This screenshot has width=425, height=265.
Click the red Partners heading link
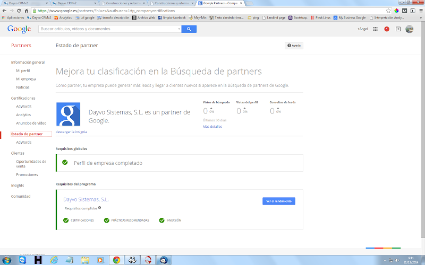pos(21,46)
